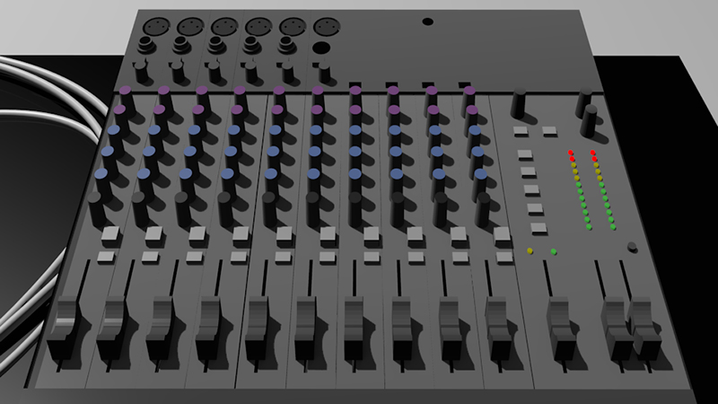Click the yellow indicator LED below the meters
The width and height of the screenshot is (718, 404).
pyautogui.click(x=530, y=250)
